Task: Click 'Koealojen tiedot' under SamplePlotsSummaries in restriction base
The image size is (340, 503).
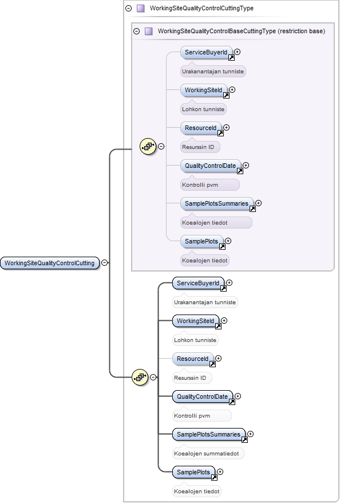Action: [x=216, y=223]
